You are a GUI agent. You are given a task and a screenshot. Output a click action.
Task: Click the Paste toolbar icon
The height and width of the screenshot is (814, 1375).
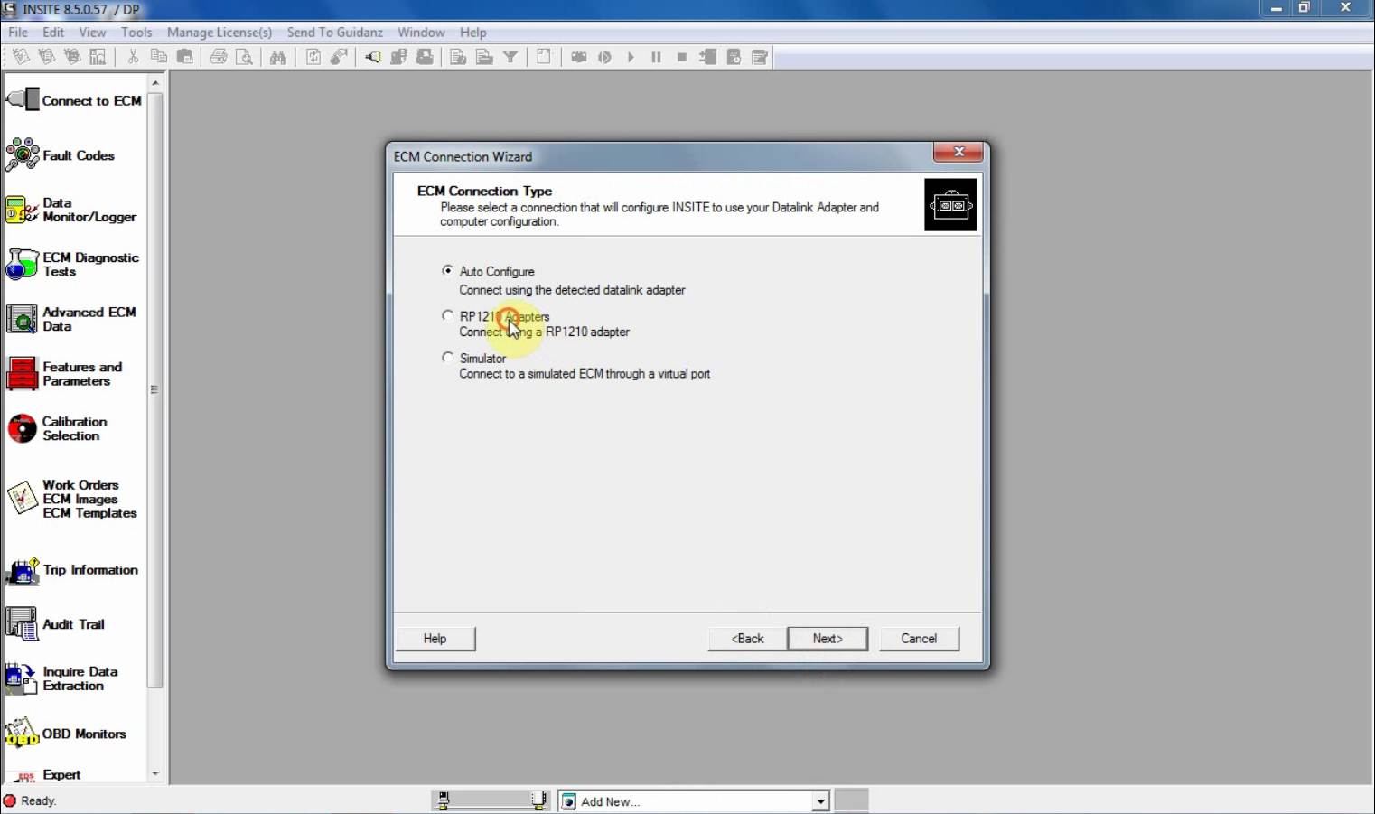[185, 57]
